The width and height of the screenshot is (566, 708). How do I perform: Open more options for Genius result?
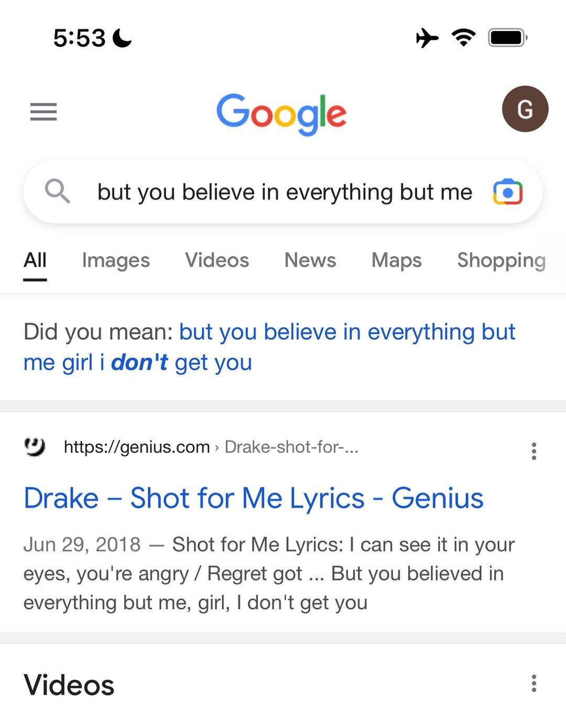[x=534, y=451]
